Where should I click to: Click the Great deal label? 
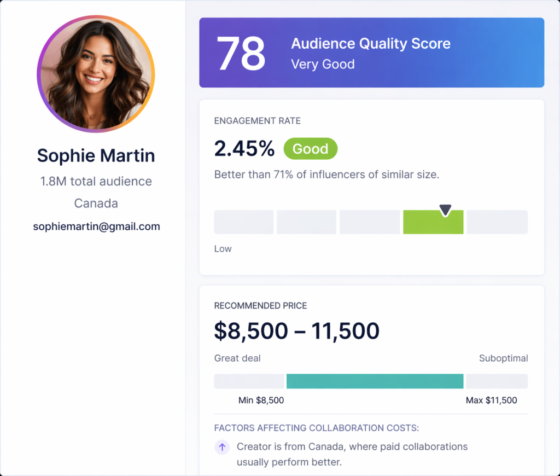[237, 358]
